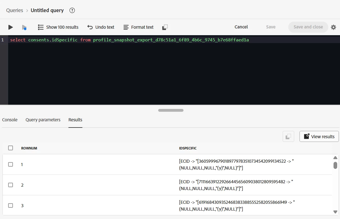Cancel the query editing
340x219 pixels.
pos(241,27)
